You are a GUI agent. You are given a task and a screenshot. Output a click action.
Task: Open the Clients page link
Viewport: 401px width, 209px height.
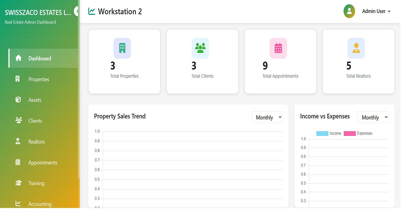[x=35, y=121]
